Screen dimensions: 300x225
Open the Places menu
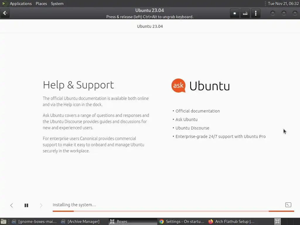(x=41, y=4)
